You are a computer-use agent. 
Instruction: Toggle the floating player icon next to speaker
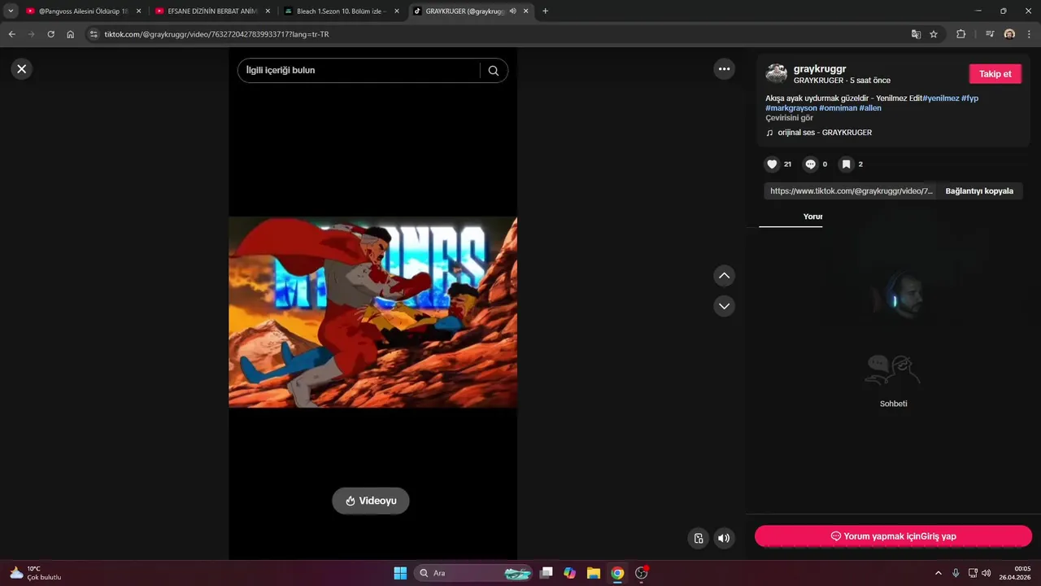(698, 538)
